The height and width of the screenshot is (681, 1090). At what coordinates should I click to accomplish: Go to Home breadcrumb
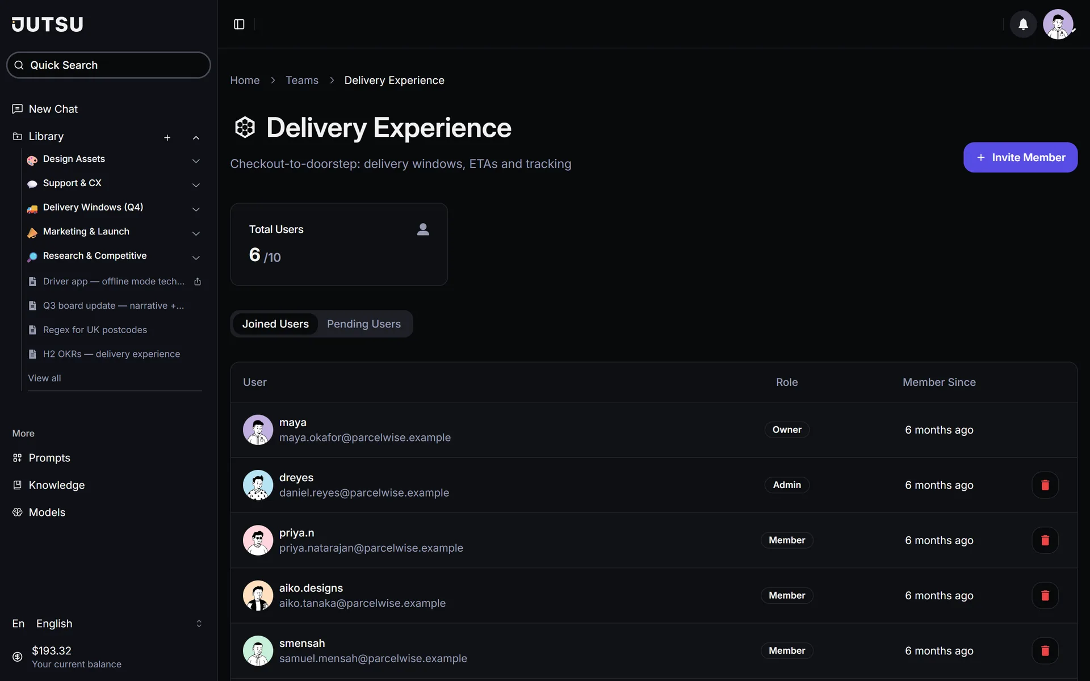tap(245, 80)
